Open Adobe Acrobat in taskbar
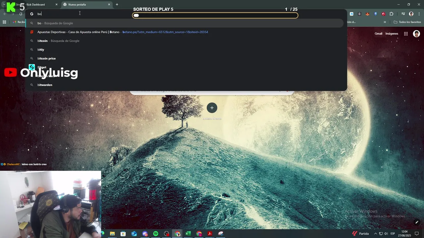Image resolution: width=424 pixels, height=238 pixels. click(x=210, y=234)
